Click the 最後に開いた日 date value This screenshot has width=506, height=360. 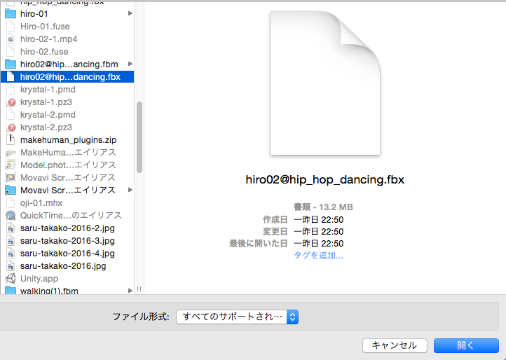318,244
